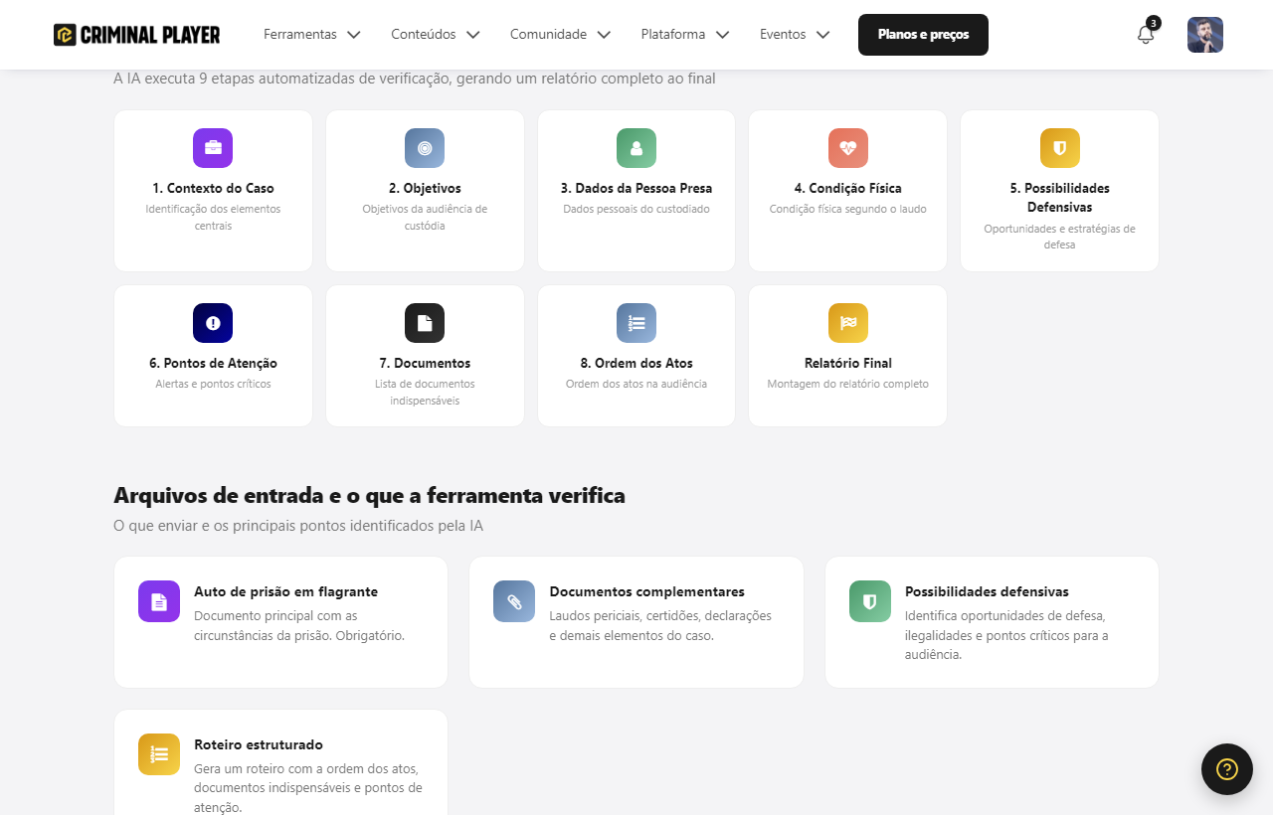Image resolution: width=1273 pixels, height=815 pixels.
Task: Click the dark file icon for Documentos
Action: [x=425, y=323]
